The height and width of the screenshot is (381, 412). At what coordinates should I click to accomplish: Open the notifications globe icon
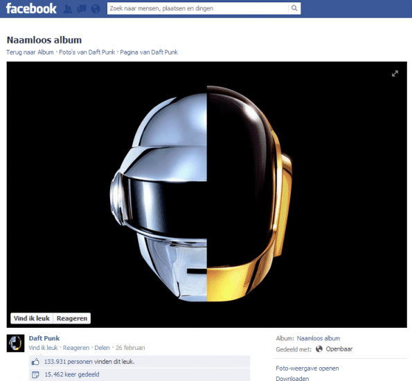(x=96, y=9)
